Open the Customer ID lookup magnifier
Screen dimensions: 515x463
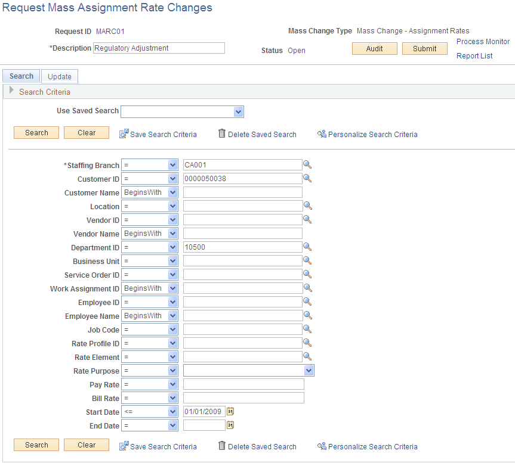click(307, 179)
